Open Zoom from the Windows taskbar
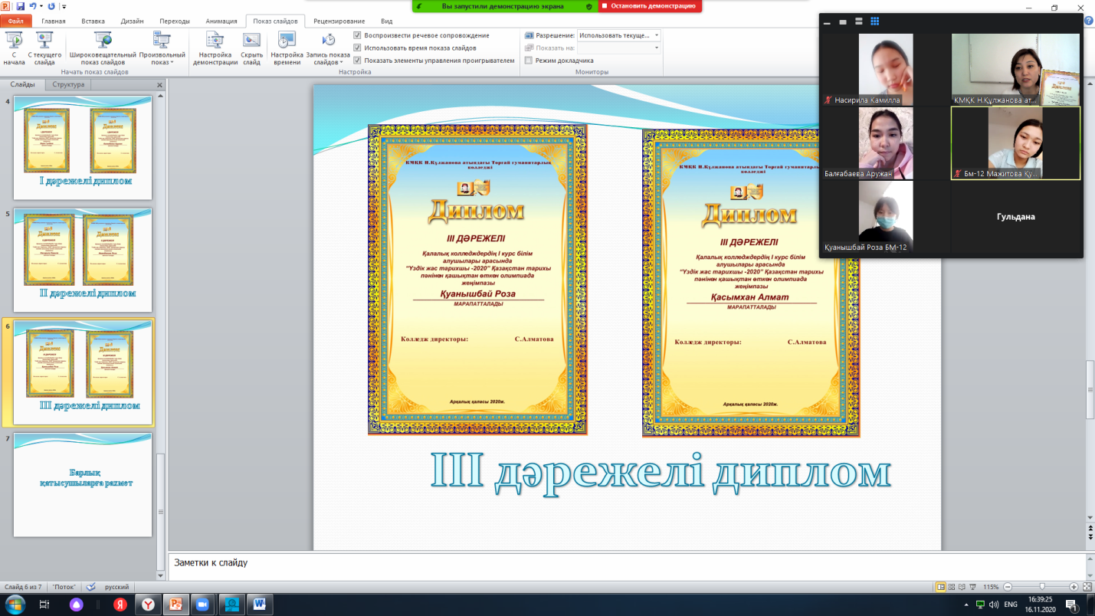Image resolution: width=1095 pixels, height=616 pixels. pos(203,605)
